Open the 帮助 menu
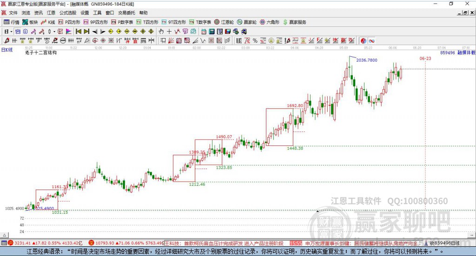 [143, 13]
